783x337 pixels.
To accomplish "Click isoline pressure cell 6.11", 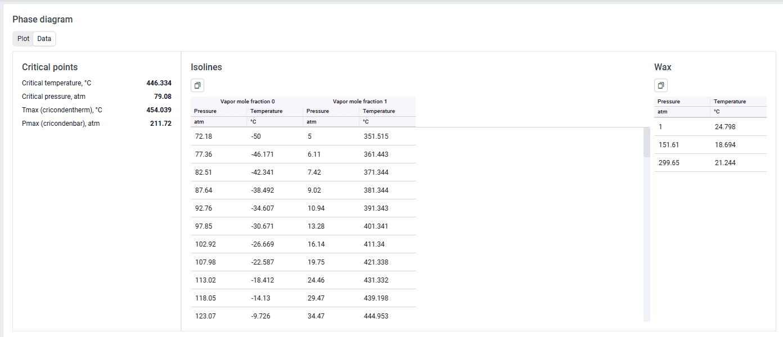I will (331, 154).
